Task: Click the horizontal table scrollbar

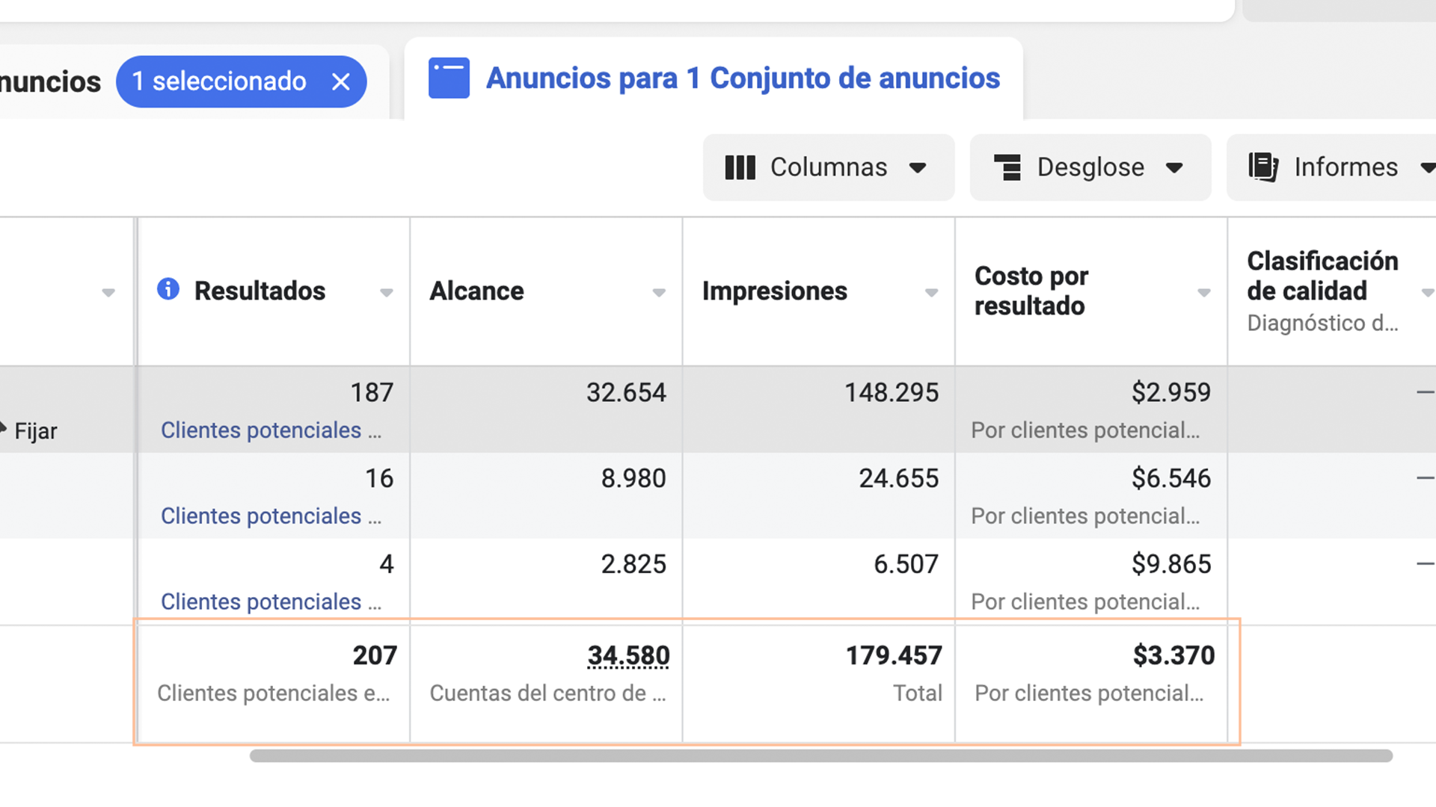Action: point(820,756)
